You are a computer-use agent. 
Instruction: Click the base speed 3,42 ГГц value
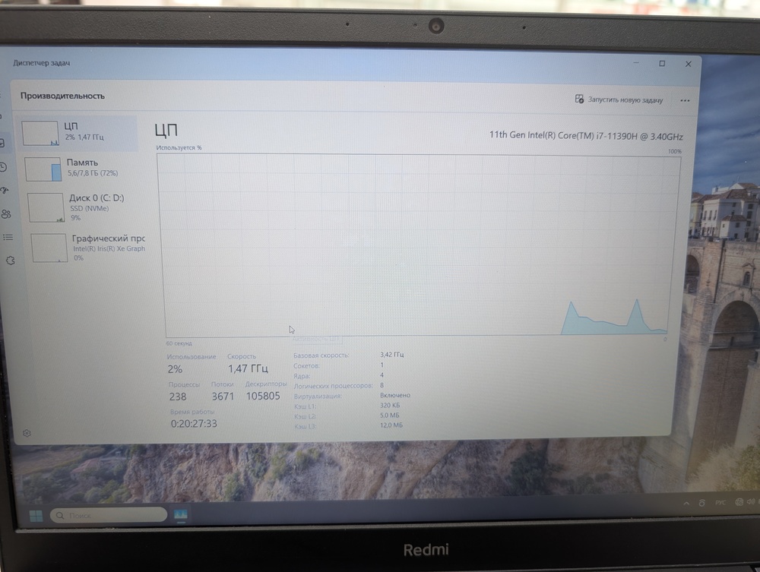pos(392,355)
